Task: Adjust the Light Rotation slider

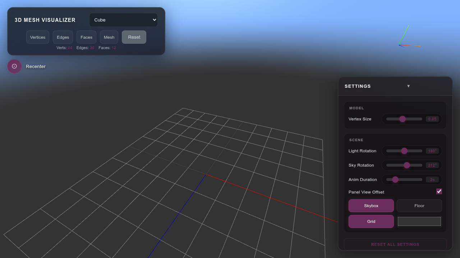Action: (404, 151)
